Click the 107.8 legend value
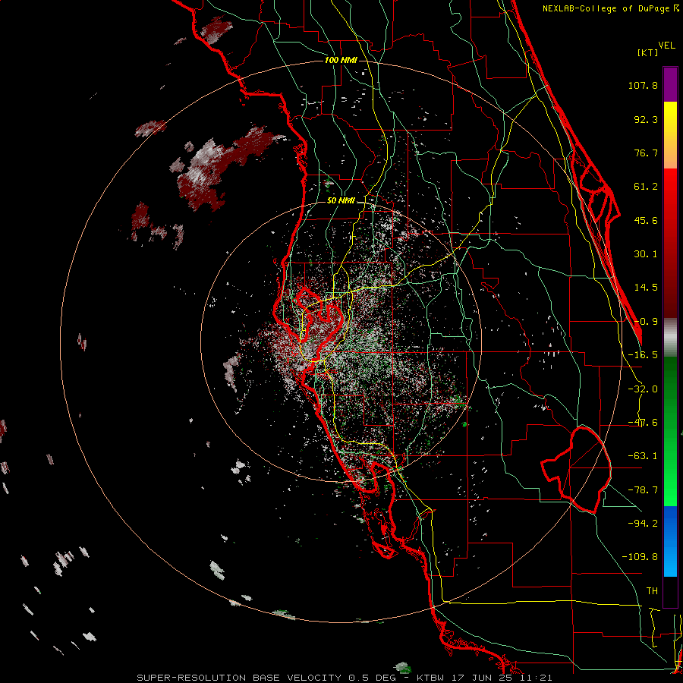Screen dimensions: 683x683 point(643,85)
